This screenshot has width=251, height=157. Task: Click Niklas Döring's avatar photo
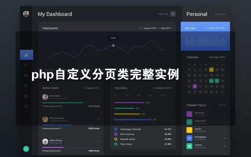[45, 142]
